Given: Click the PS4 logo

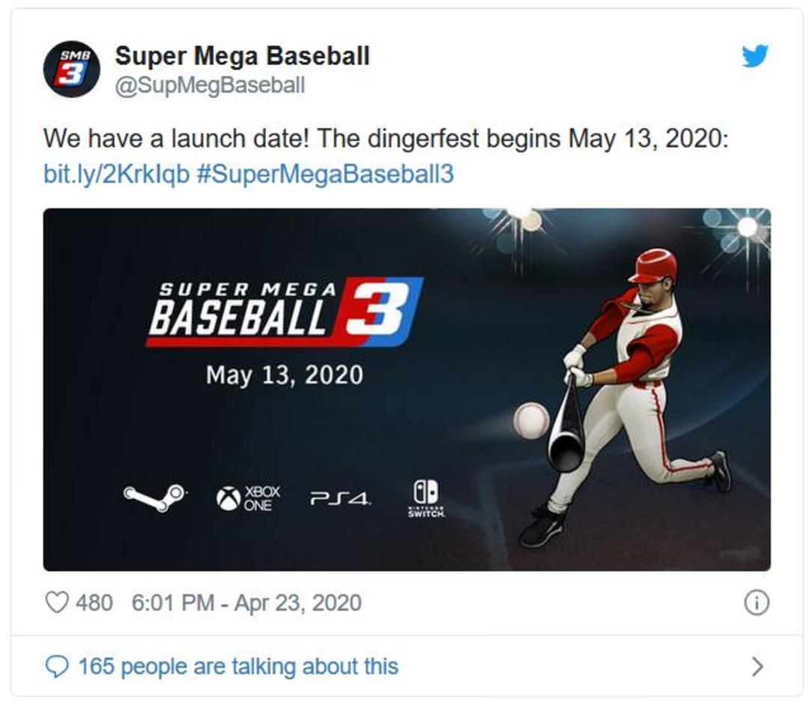Looking at the screenshot, I should [340, 498].
